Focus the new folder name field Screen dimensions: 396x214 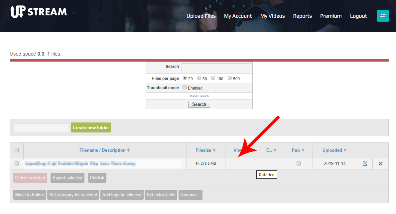tap(41, 127)
